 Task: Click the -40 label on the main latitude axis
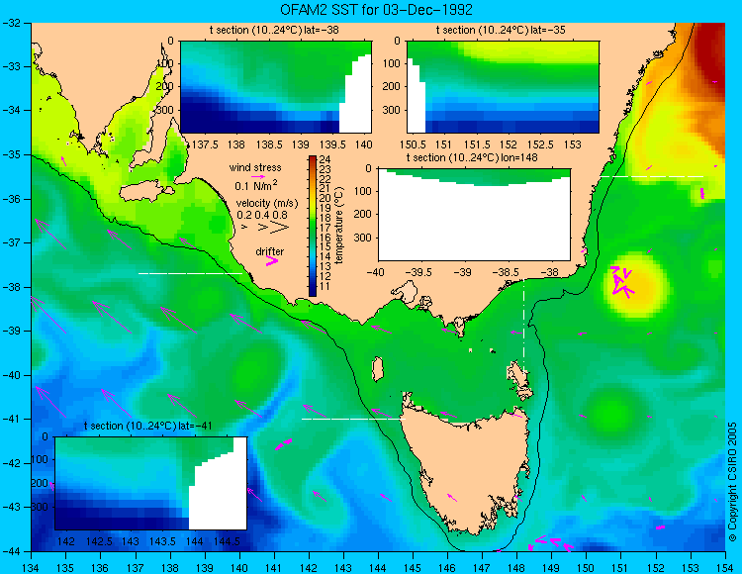click(10, 375)
